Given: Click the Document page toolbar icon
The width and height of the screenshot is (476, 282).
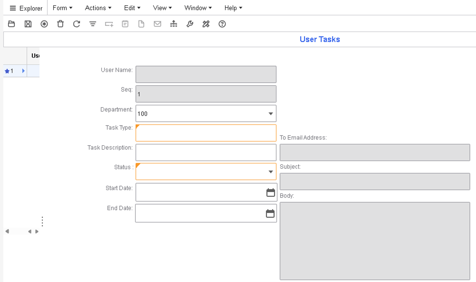Looking at the screenshot, I should tap(141, 24).
